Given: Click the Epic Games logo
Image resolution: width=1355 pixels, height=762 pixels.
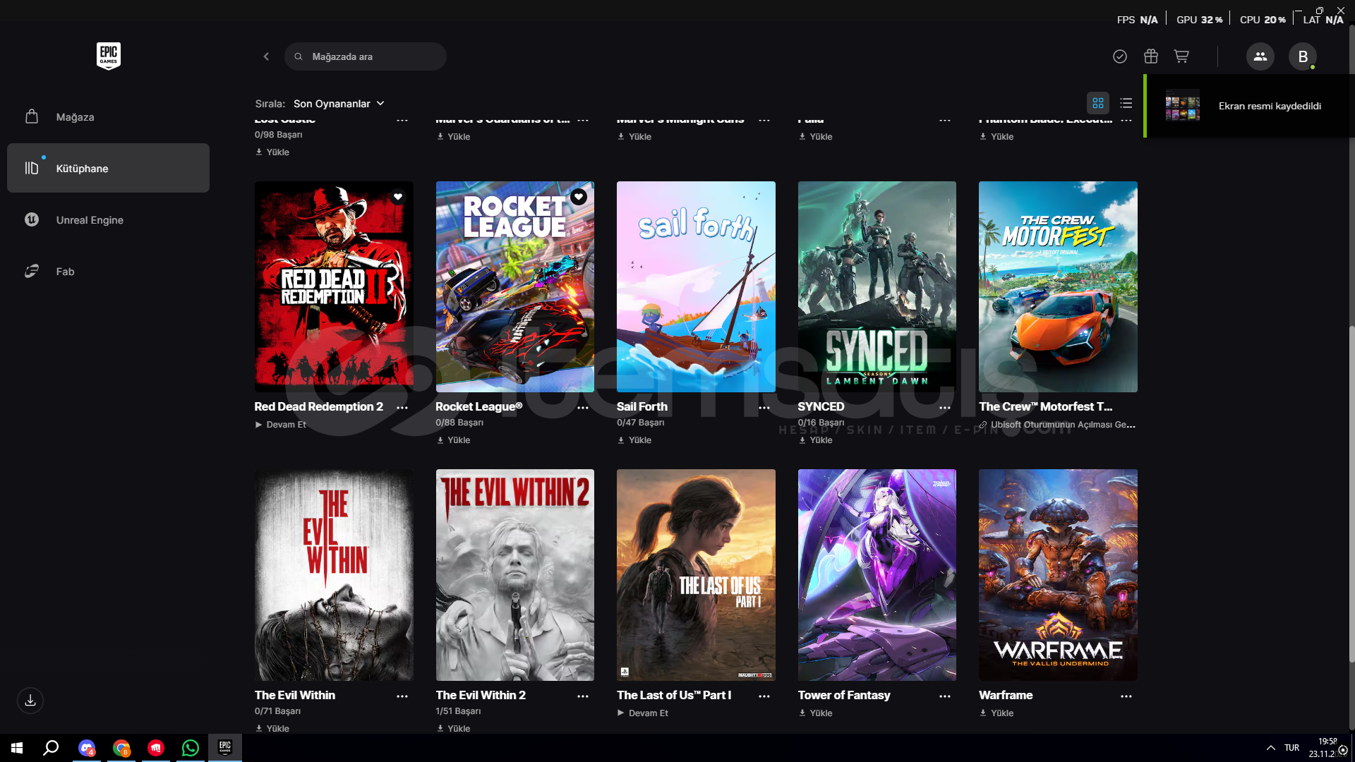Looking at the screenshot, I should [108, 56].
